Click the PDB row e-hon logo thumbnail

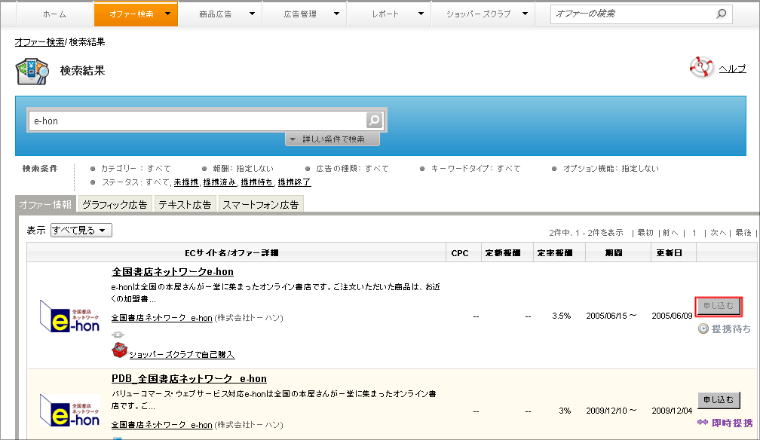pyautogui.click(x=70, y=411)
